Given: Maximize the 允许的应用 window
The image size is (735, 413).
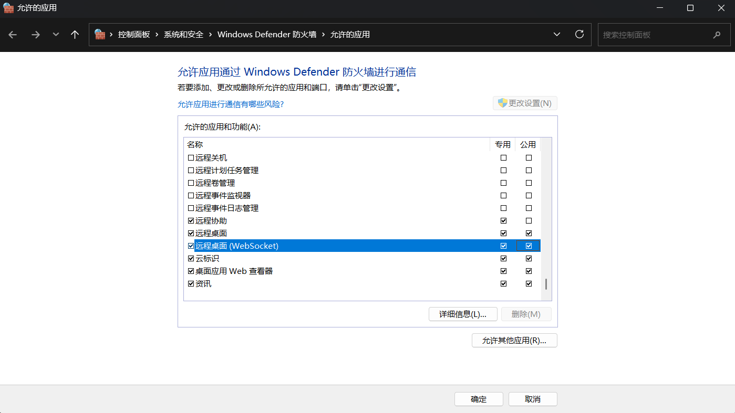Looking at the screenshot, I should click(x=690, y=8).
